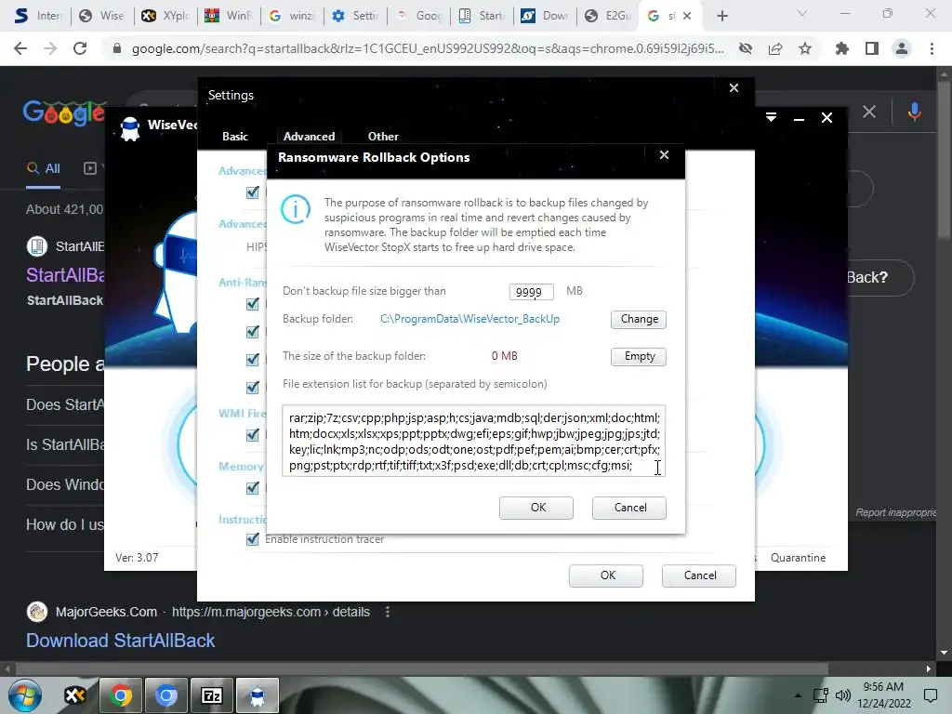
Task: Start Google voice search microphone
Action: [x=915, y=112]
